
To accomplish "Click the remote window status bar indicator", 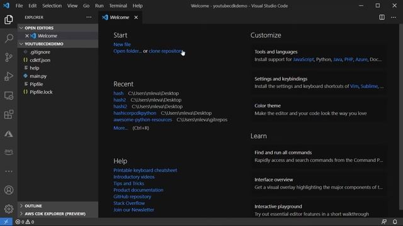I will 6,222.
